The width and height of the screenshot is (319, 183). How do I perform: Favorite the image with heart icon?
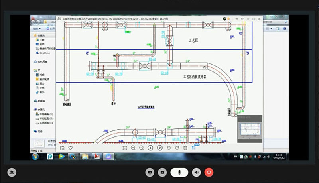tap(71, 148)
